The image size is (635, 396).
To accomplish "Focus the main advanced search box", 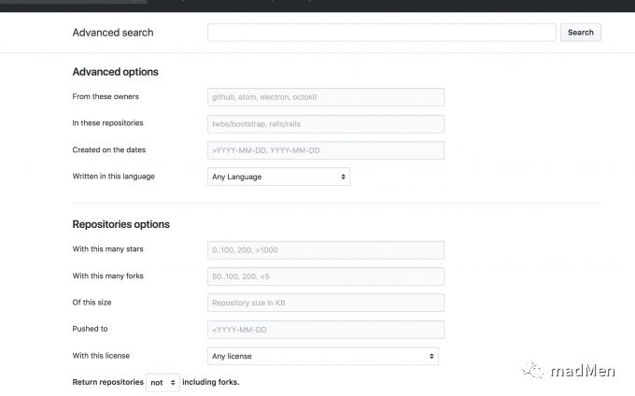I will click(x=381, y=33).
